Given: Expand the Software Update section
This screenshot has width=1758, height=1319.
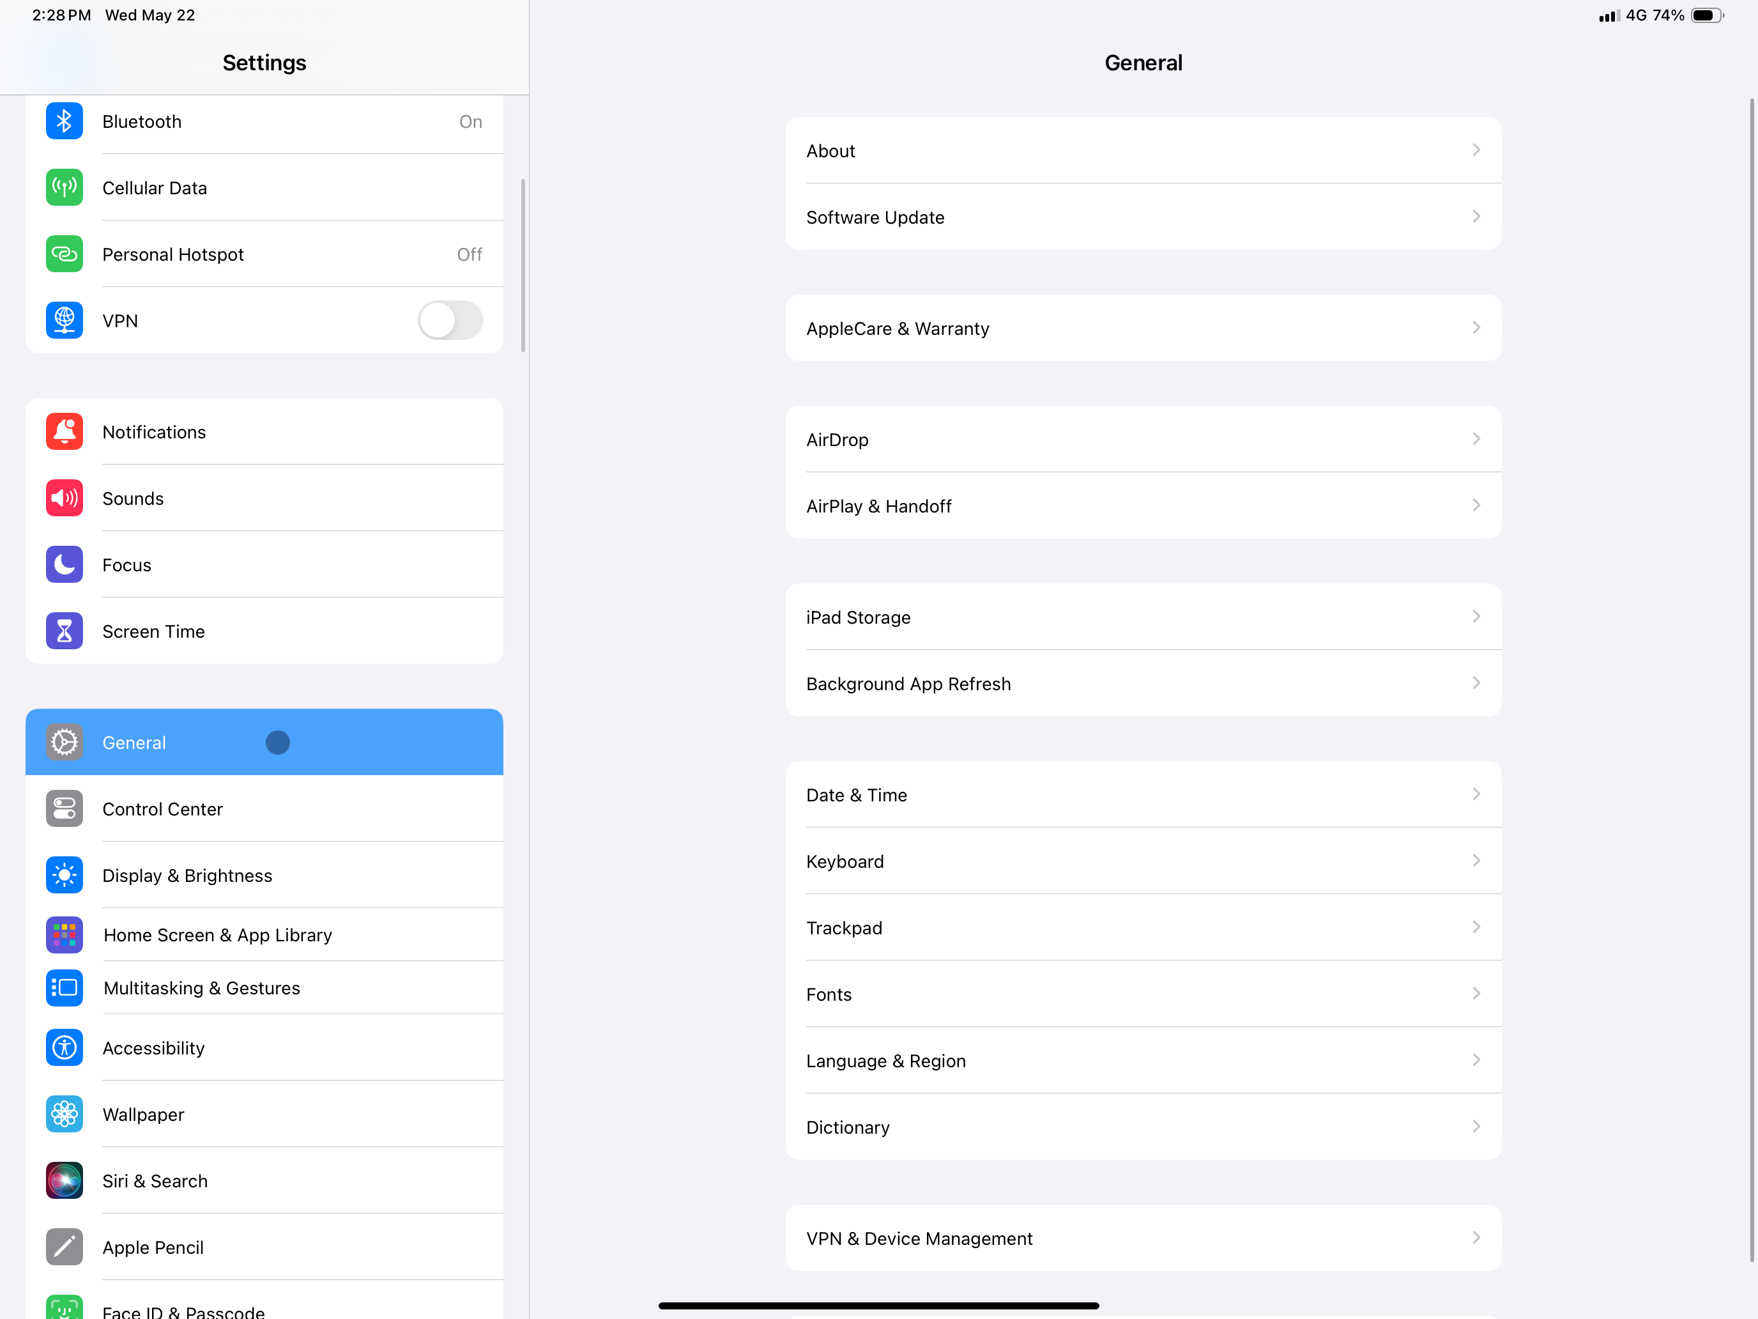Looking at the screenshot, I should click(x=1142, y=216).
